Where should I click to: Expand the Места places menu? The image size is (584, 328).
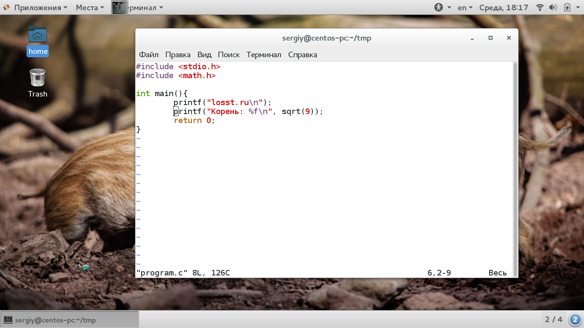pyautogui.click(x=90, y=7)
